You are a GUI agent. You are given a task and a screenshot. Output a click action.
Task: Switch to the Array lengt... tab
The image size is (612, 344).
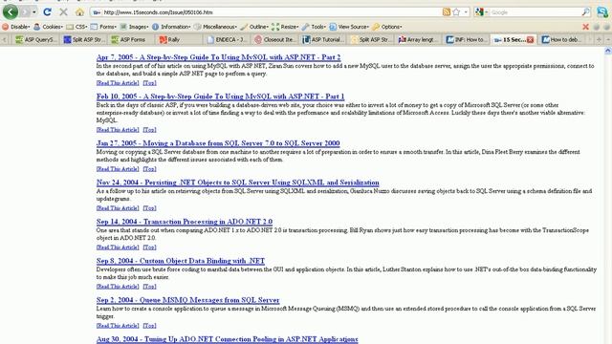(417, 39)
